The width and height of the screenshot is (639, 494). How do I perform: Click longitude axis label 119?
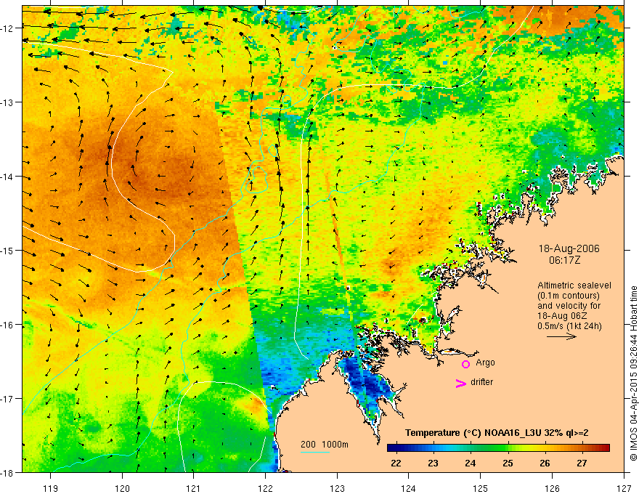[51, 488]
